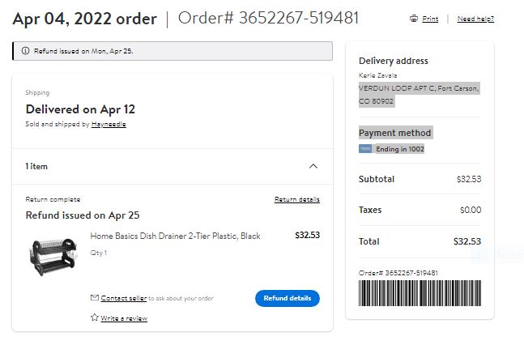
Task: Open the Write a review link
Action: [x=124, y=318]
